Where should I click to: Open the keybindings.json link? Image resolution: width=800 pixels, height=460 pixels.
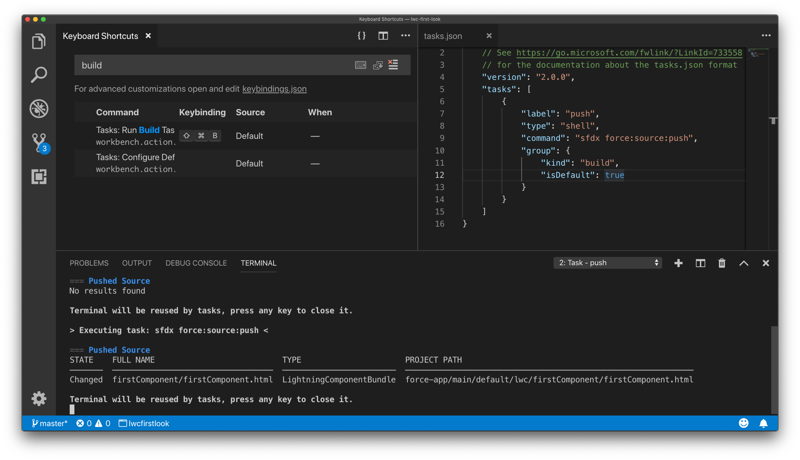[x=274, y=89]
